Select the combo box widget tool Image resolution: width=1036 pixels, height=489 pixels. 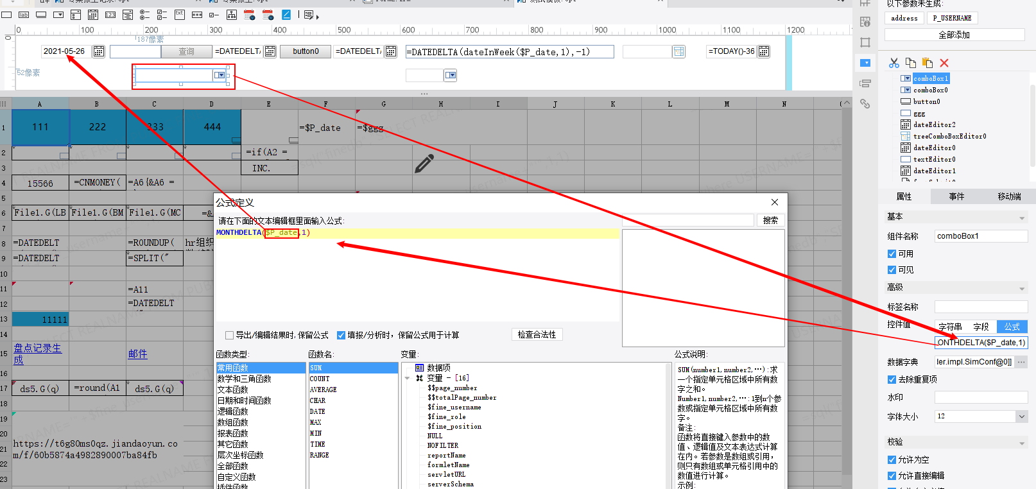(58, 15)
